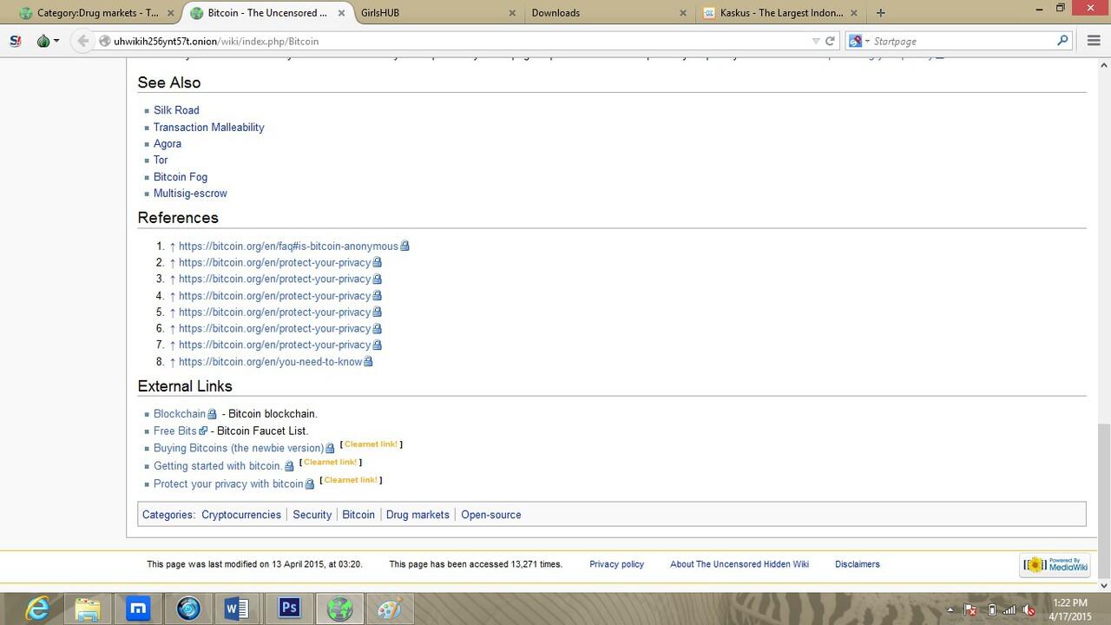Viewport: 1111px width, 625px height.
Task: Open the Disclaimers footer link
Action: pyautogui.click(x=858, y=564)
